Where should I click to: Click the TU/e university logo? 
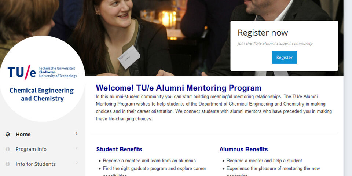click(42, 71)
